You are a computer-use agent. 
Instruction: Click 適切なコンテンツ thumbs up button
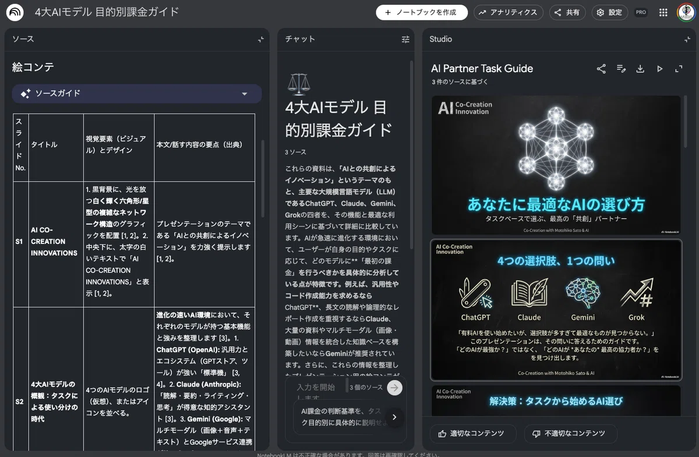pos(473,433)
